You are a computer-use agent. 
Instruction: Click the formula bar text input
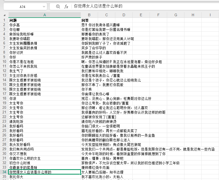tap(143, 6)
